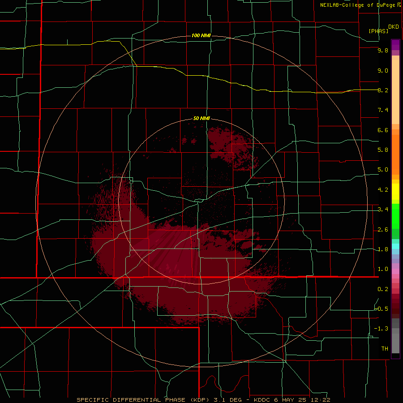This screenshot has height=403, width=403.
Task: Click the 7.4 value on the color scale
Action: [383, 110]
